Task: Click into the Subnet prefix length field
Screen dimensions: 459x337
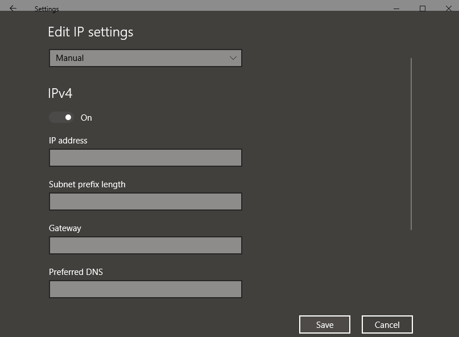Action: point(145,202)
